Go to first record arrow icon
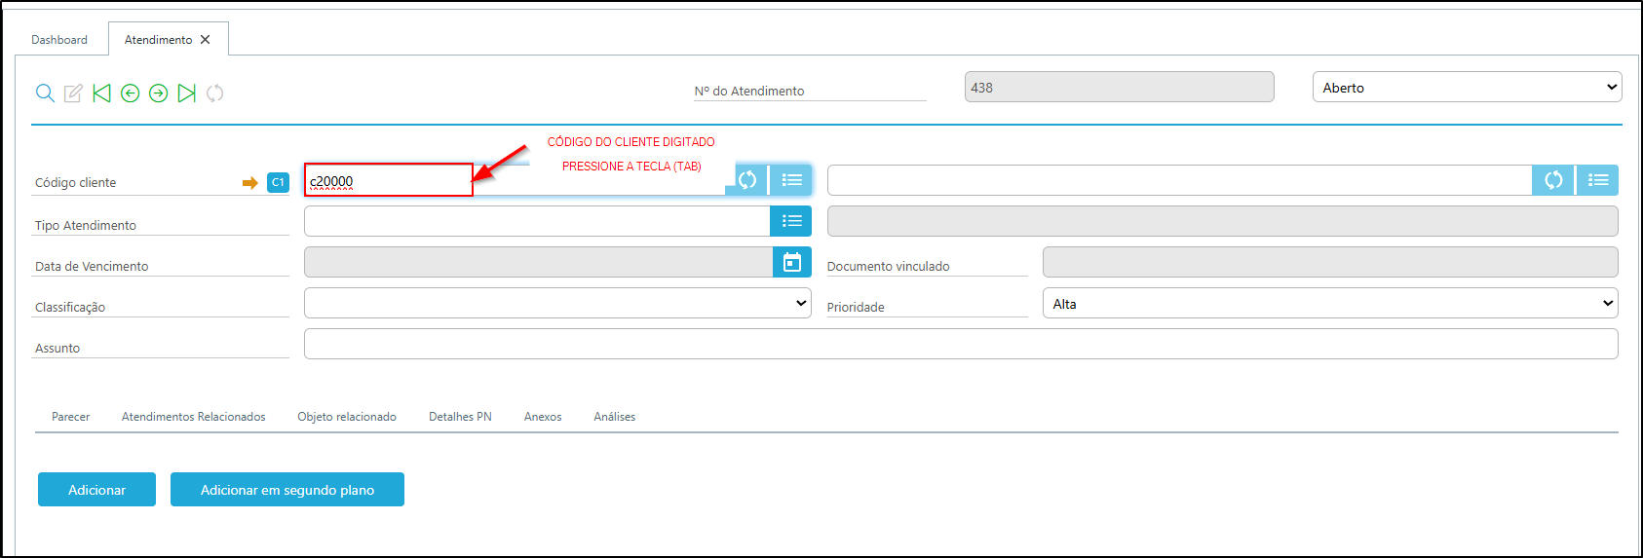The image size is (1643, 558). pos(101,93)
